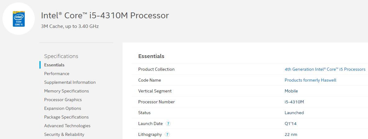
Task: Click the Intel Core i5 badge logo
Action: click(19, 19)
